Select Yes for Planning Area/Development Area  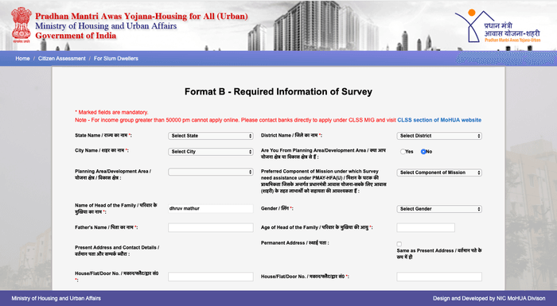(403, 152)
